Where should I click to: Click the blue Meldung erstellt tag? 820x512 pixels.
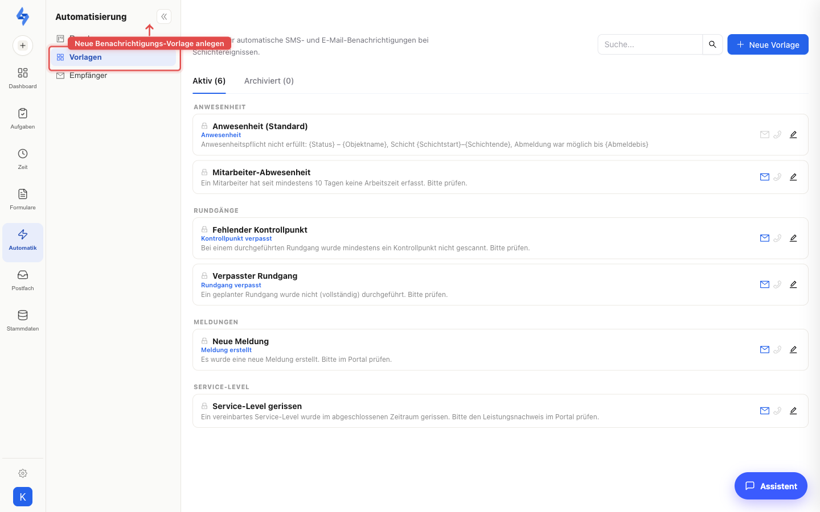pyautogui.click(x=226, y=350)
